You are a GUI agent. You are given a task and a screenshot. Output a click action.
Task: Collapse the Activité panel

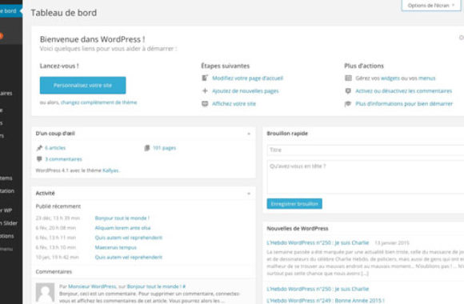pyautogui.click(x=249, y=194)
